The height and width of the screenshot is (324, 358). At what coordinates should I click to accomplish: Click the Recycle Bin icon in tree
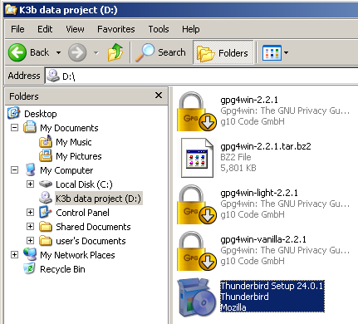click(x=30, y=268)
